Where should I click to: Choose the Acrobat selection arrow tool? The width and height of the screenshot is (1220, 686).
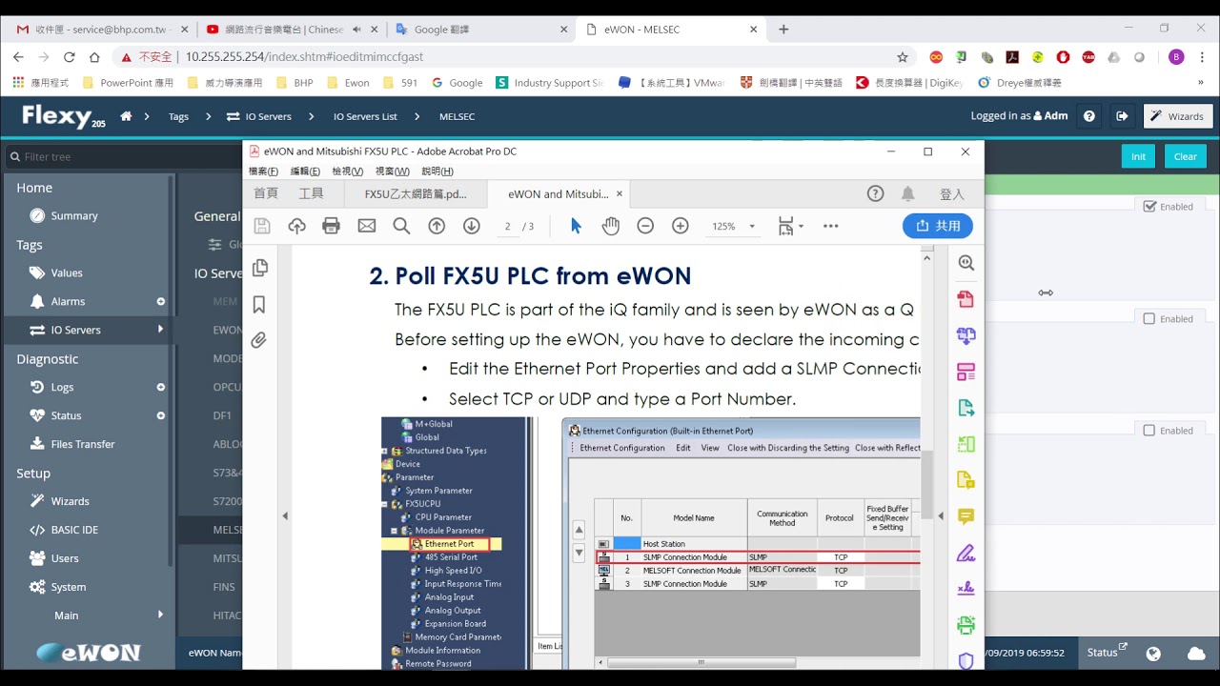pyautogui.click(x=576, y=226)
